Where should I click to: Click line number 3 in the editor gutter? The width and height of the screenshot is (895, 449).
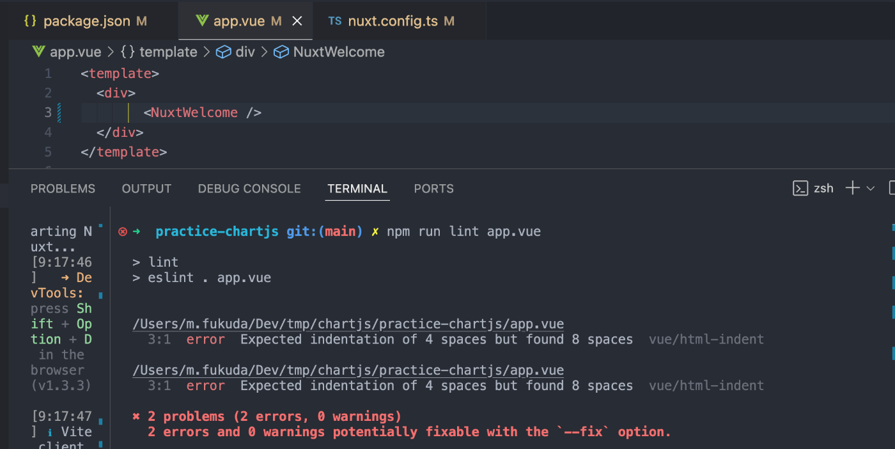click(48, 113)
